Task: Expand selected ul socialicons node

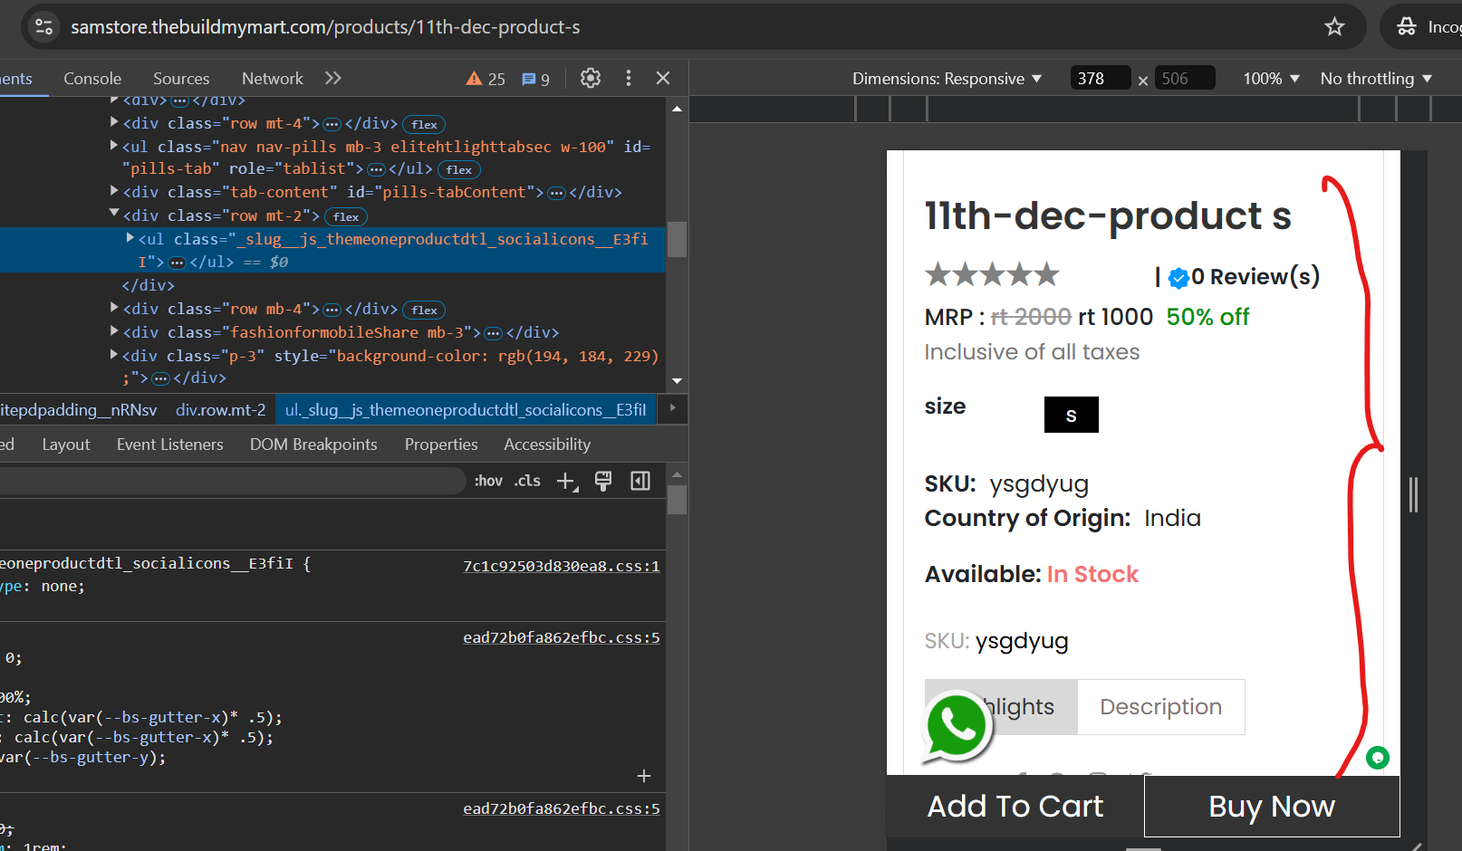Action: 130,238
